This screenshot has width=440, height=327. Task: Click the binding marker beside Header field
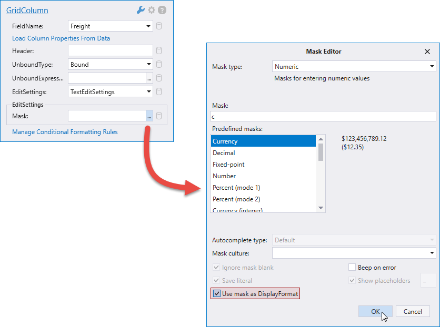click(x=159, y=51)
